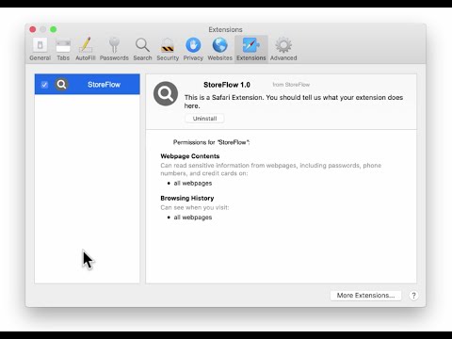The image size is (452, 339).
Task: Click 'all webpages' under Browsing History
Action: pos(193,218)
